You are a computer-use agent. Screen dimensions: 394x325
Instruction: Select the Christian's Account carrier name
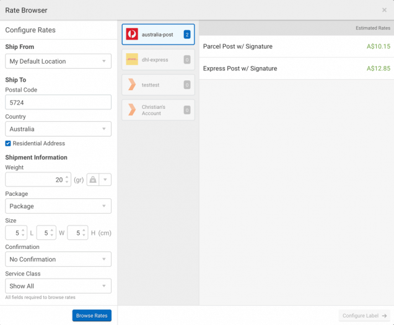154,110
